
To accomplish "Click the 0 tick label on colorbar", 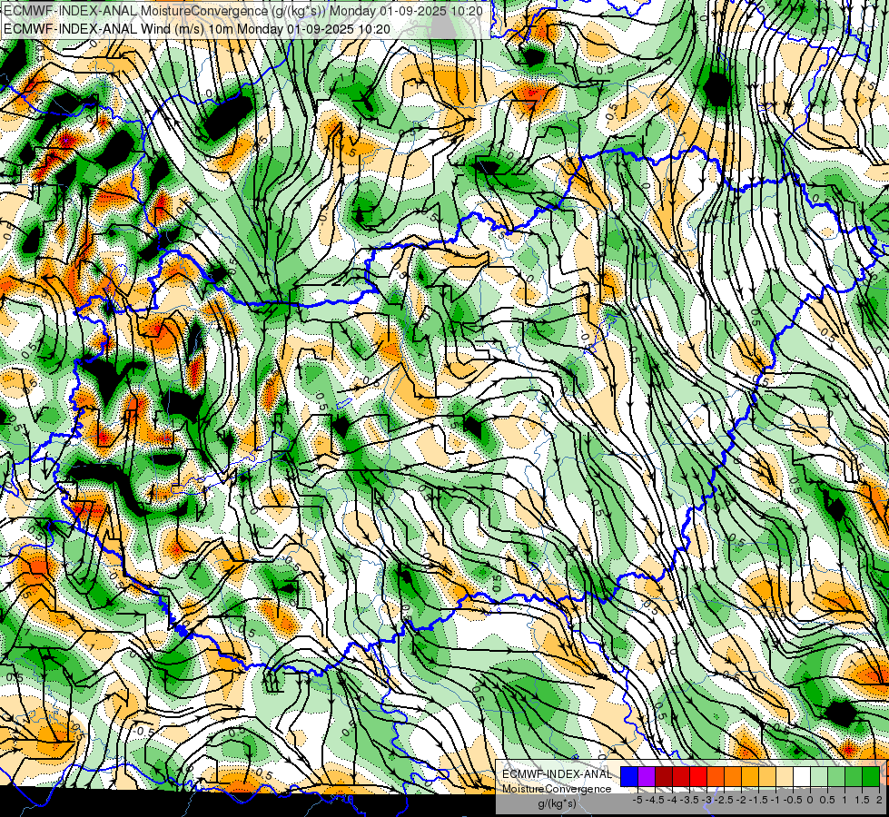I will tap(810, 800).
